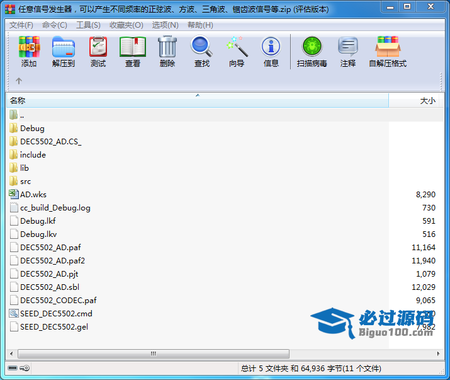Open the 命令(C) menu
Image resolution: width=450 pixels, height=380 pixels.
click(x=55, y=25)
